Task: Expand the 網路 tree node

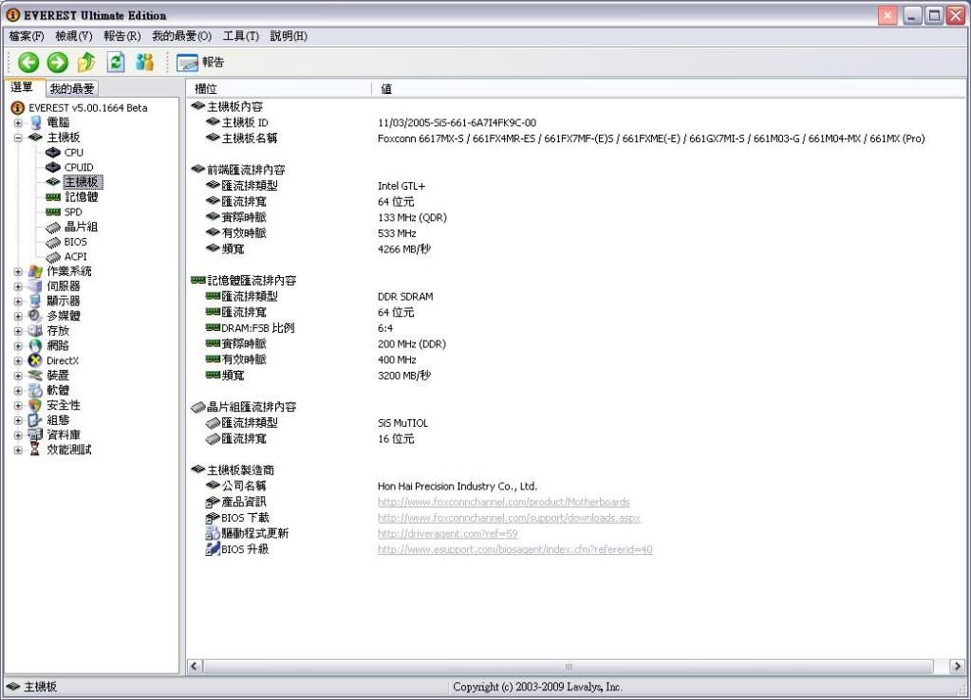Action: click(x=18, y=345)
